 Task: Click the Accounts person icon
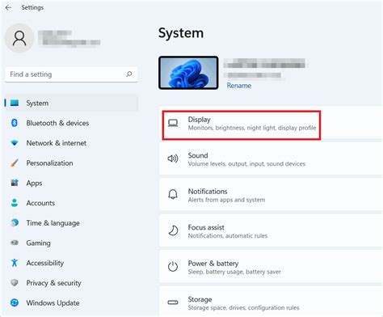pyautogui.click(x=15, y=203)
